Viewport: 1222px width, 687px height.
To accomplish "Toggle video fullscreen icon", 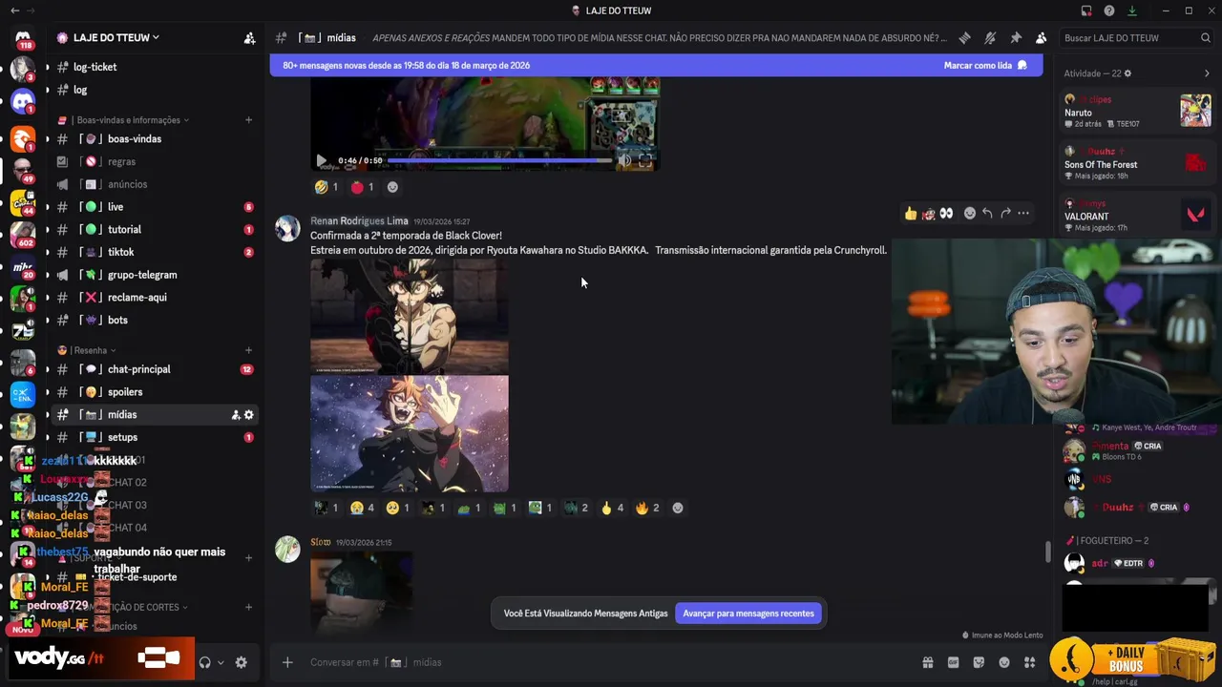I will point(645,161).
